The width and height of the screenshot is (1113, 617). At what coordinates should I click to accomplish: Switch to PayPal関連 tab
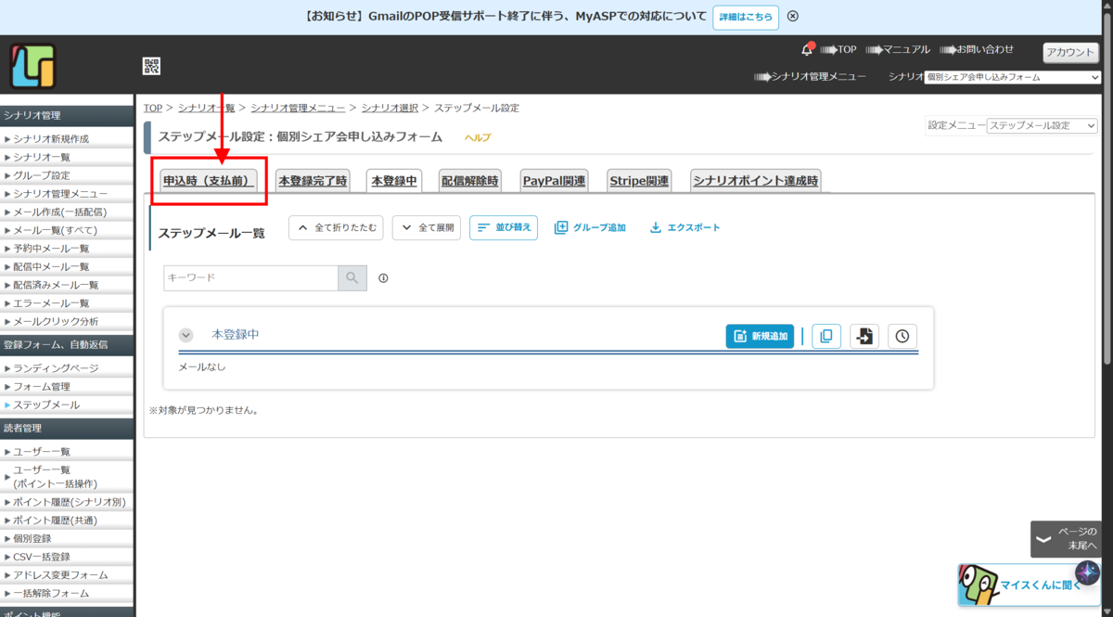point(554,181)
